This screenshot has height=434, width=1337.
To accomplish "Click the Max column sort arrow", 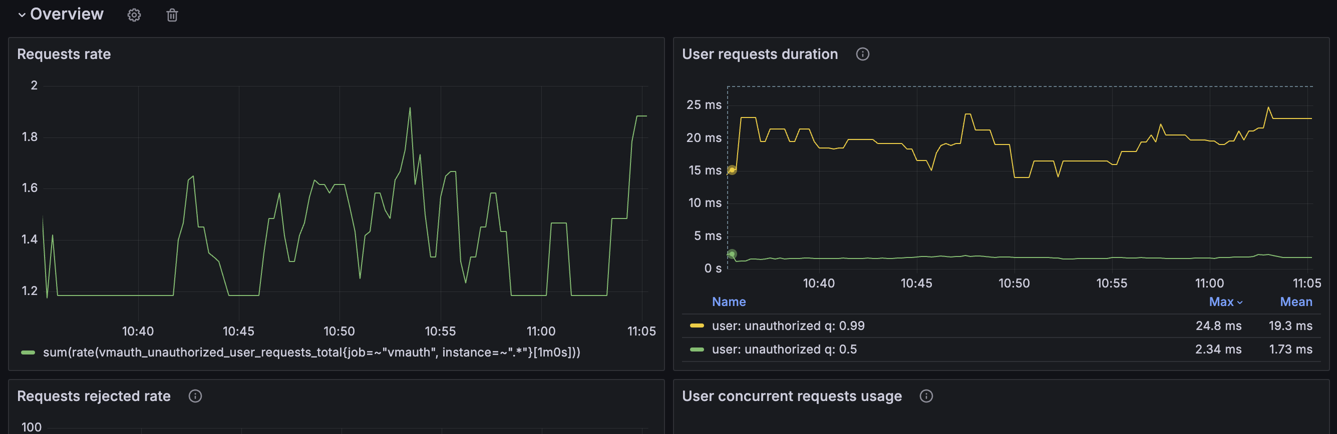I will click(x=1239, y=302).
